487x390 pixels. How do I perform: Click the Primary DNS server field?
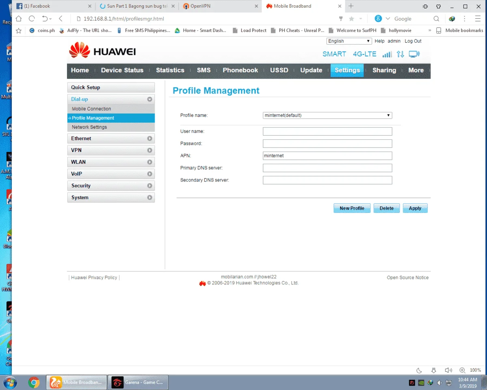click(328, 168)
